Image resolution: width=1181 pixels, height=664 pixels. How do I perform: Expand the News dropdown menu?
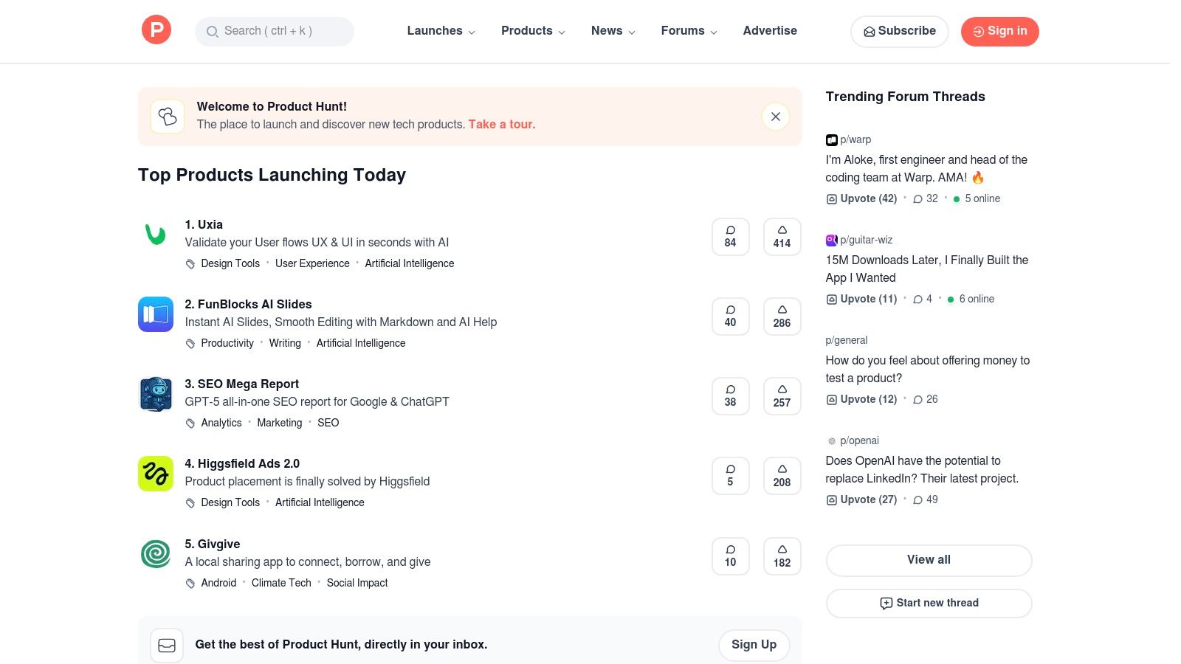point(613,31)
